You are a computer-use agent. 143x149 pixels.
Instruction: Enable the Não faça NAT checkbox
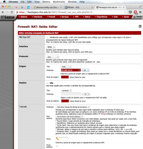48,37
